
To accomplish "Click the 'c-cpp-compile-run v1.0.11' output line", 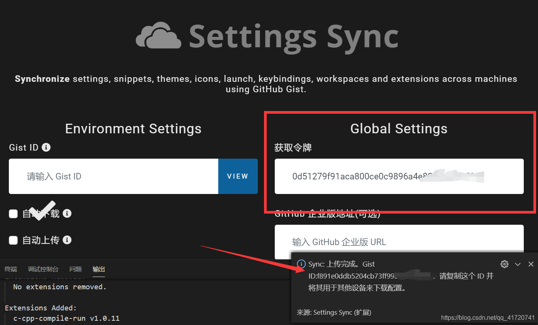I will (x=66, y=318).
